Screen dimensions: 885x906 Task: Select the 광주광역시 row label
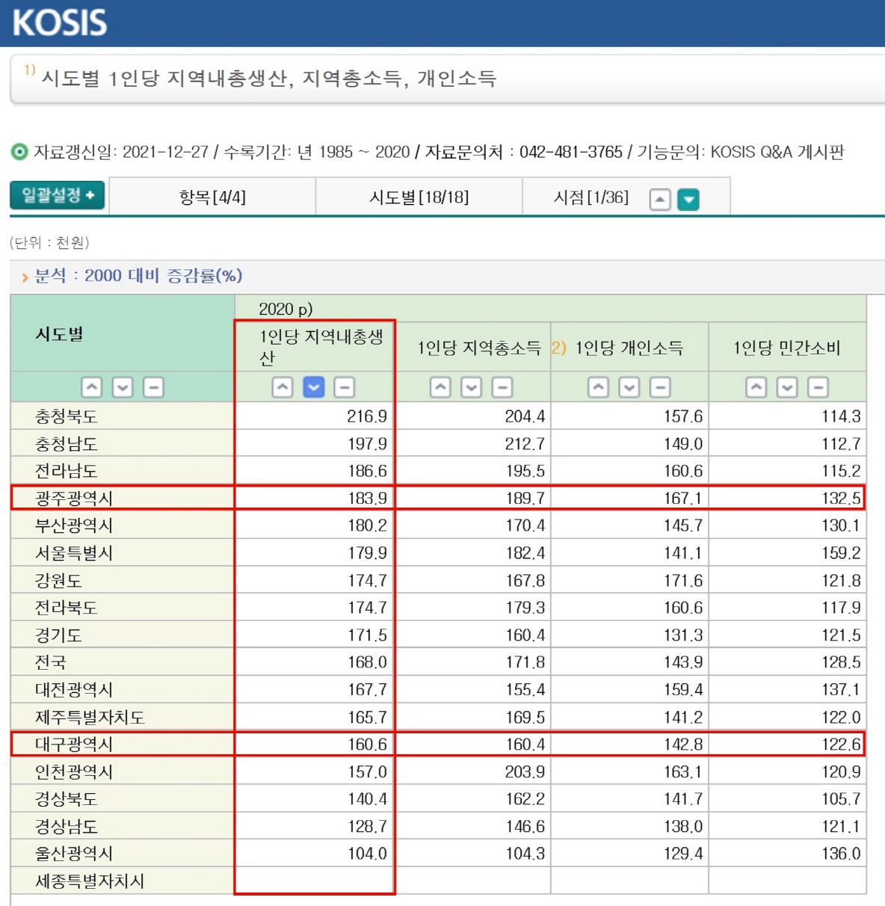tap(74, 499)
